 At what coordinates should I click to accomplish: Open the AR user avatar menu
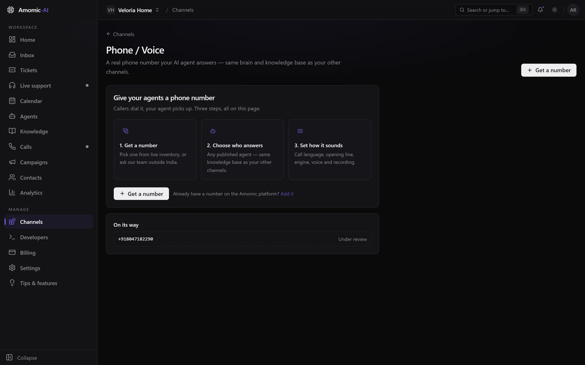pyautogui.click(x=573, y=10)
